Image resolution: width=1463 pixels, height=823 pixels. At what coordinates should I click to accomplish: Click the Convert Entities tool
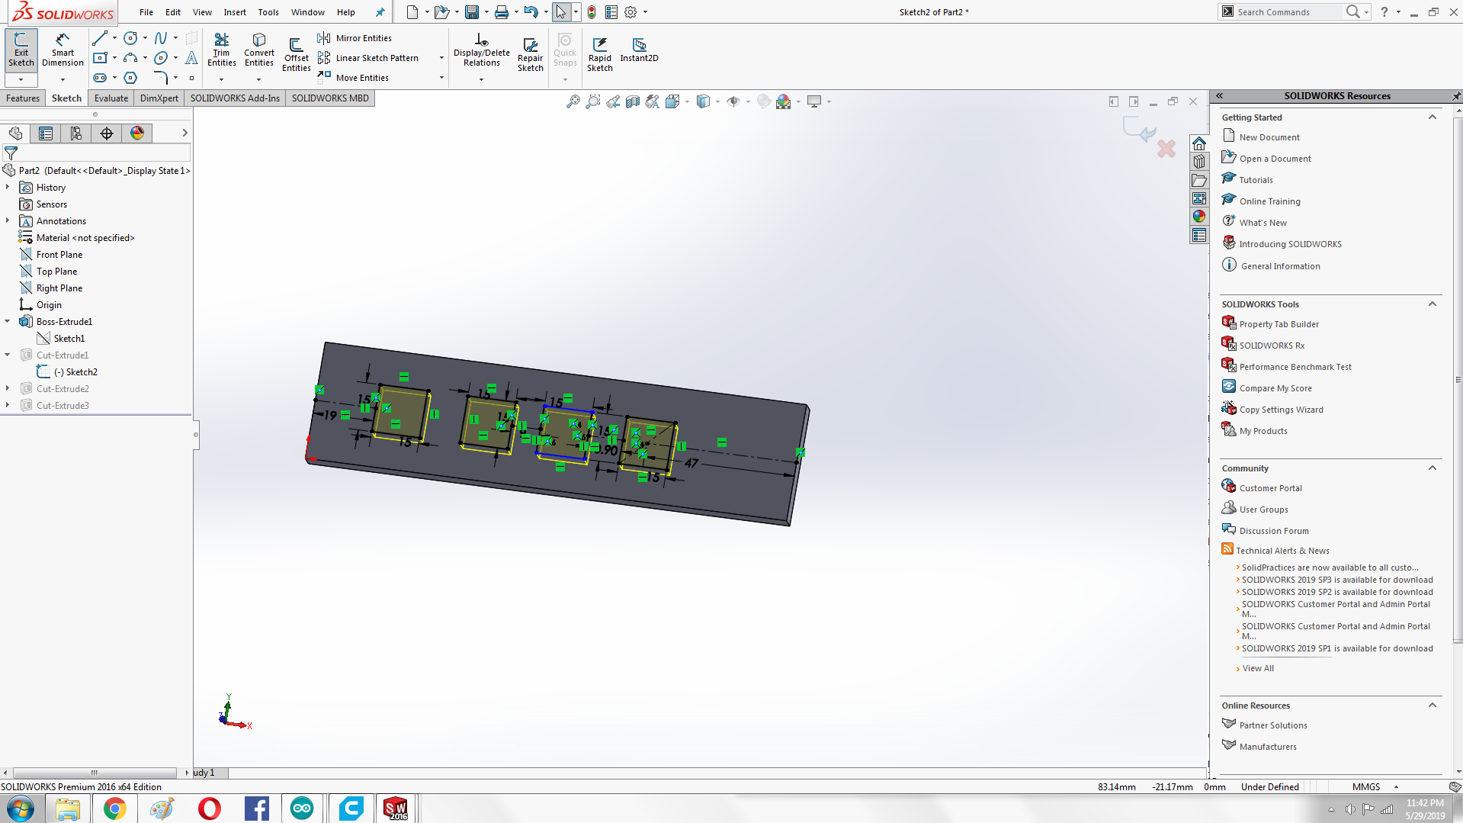pyautogui.click(x=259, y=50)
